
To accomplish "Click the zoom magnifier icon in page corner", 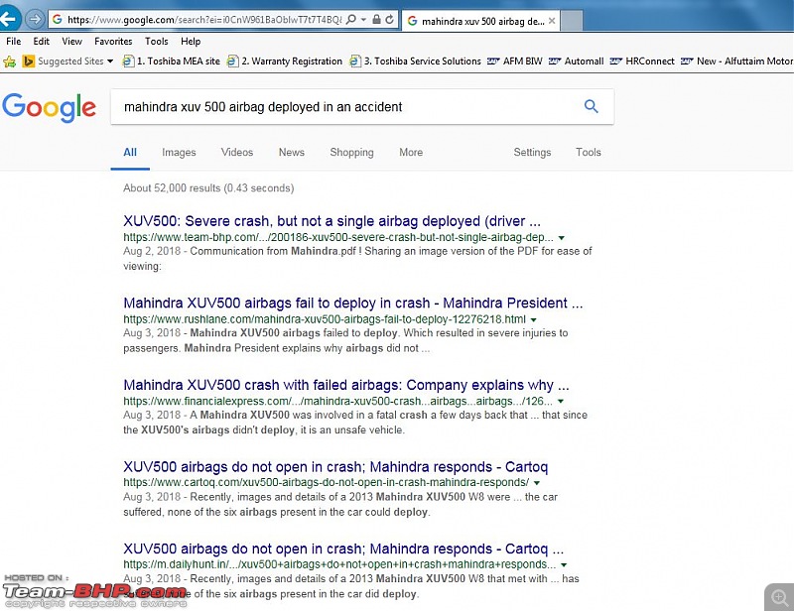I will click(x=779, y=597).
